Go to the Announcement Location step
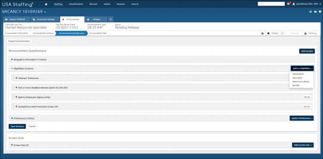The image size is (323, 159). click(x=43, y=33)
